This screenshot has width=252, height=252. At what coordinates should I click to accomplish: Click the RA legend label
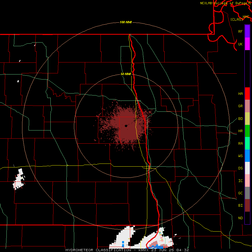point(241,144)
